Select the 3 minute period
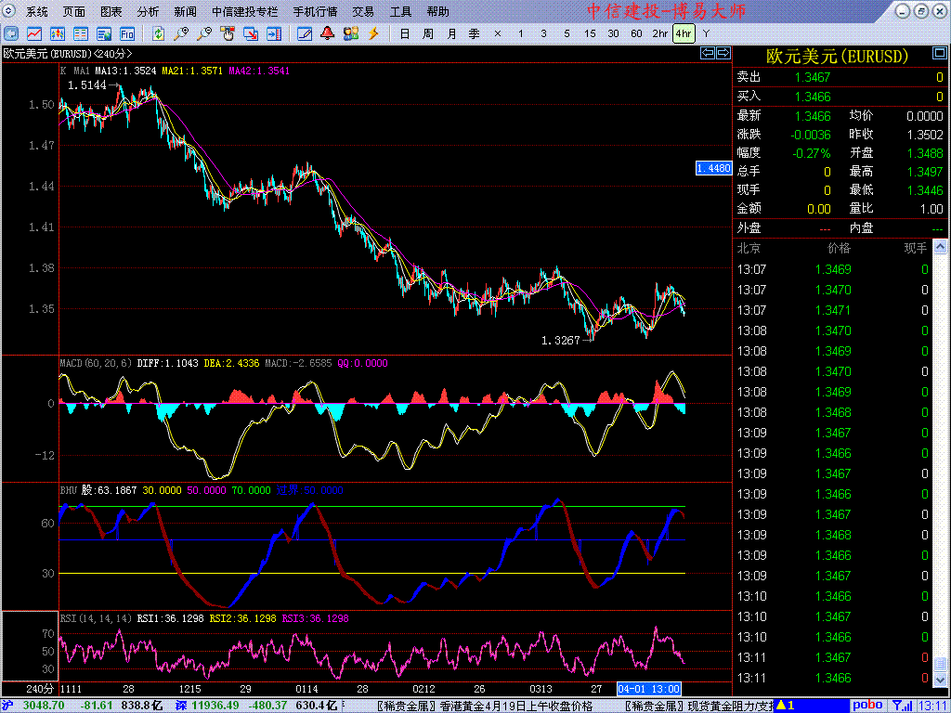Viewport: 951px width, 713px height. tap(543, 34)
